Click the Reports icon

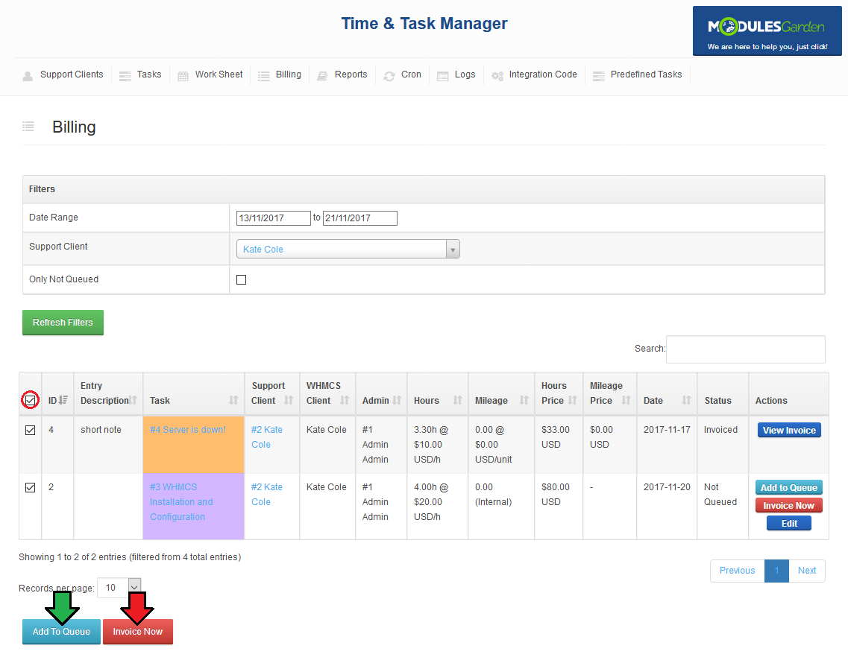click(x=322, y=76)
